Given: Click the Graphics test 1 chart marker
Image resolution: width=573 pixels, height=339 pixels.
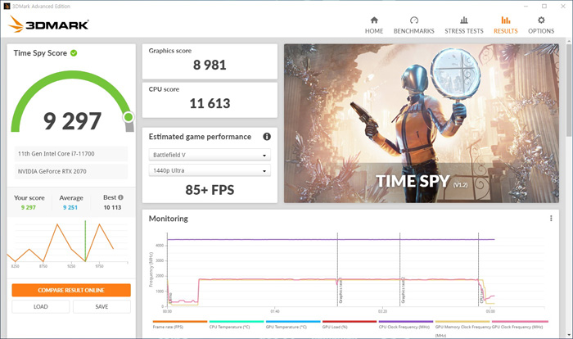Looking at the screenshot, I should click(x=341, y=291).
